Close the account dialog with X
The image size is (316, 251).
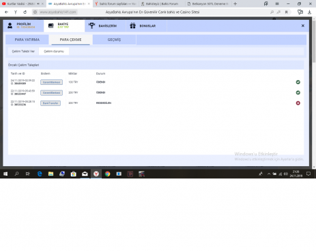303,26
